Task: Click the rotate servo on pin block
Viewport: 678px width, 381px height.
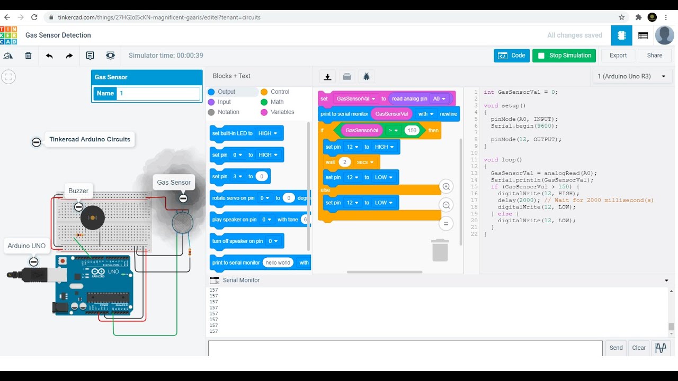Action: pos(260,198)
